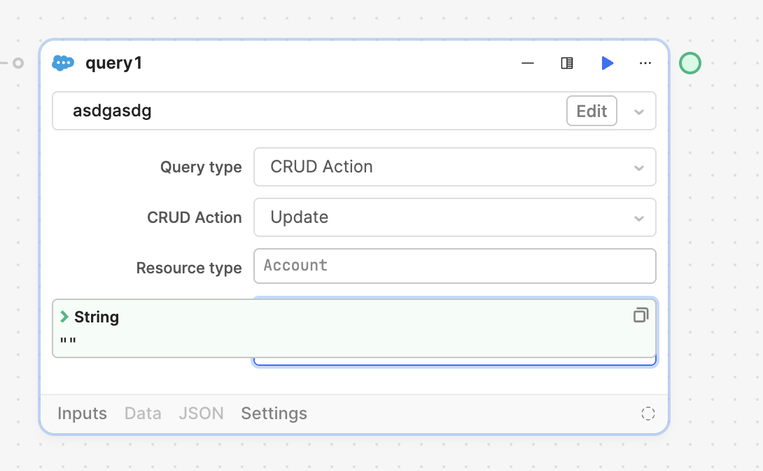Collapse the query1 block with the dash icon
763x471 pixels.
click(528, 63)
